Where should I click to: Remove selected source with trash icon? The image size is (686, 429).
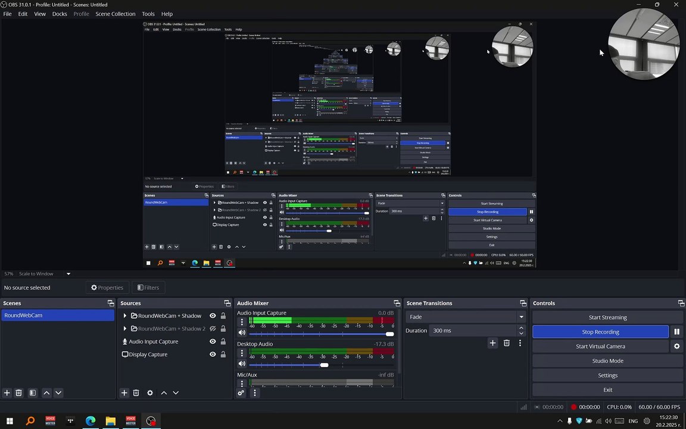136,393
